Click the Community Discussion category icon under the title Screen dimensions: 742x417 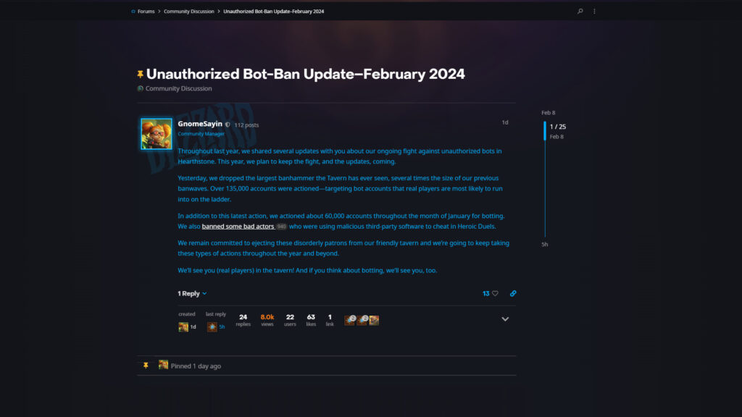(140, 88)
